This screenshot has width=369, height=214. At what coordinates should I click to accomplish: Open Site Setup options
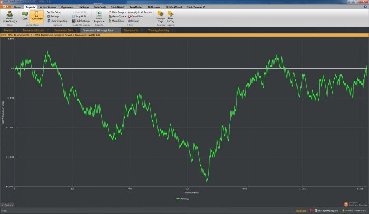pos(55,12)
